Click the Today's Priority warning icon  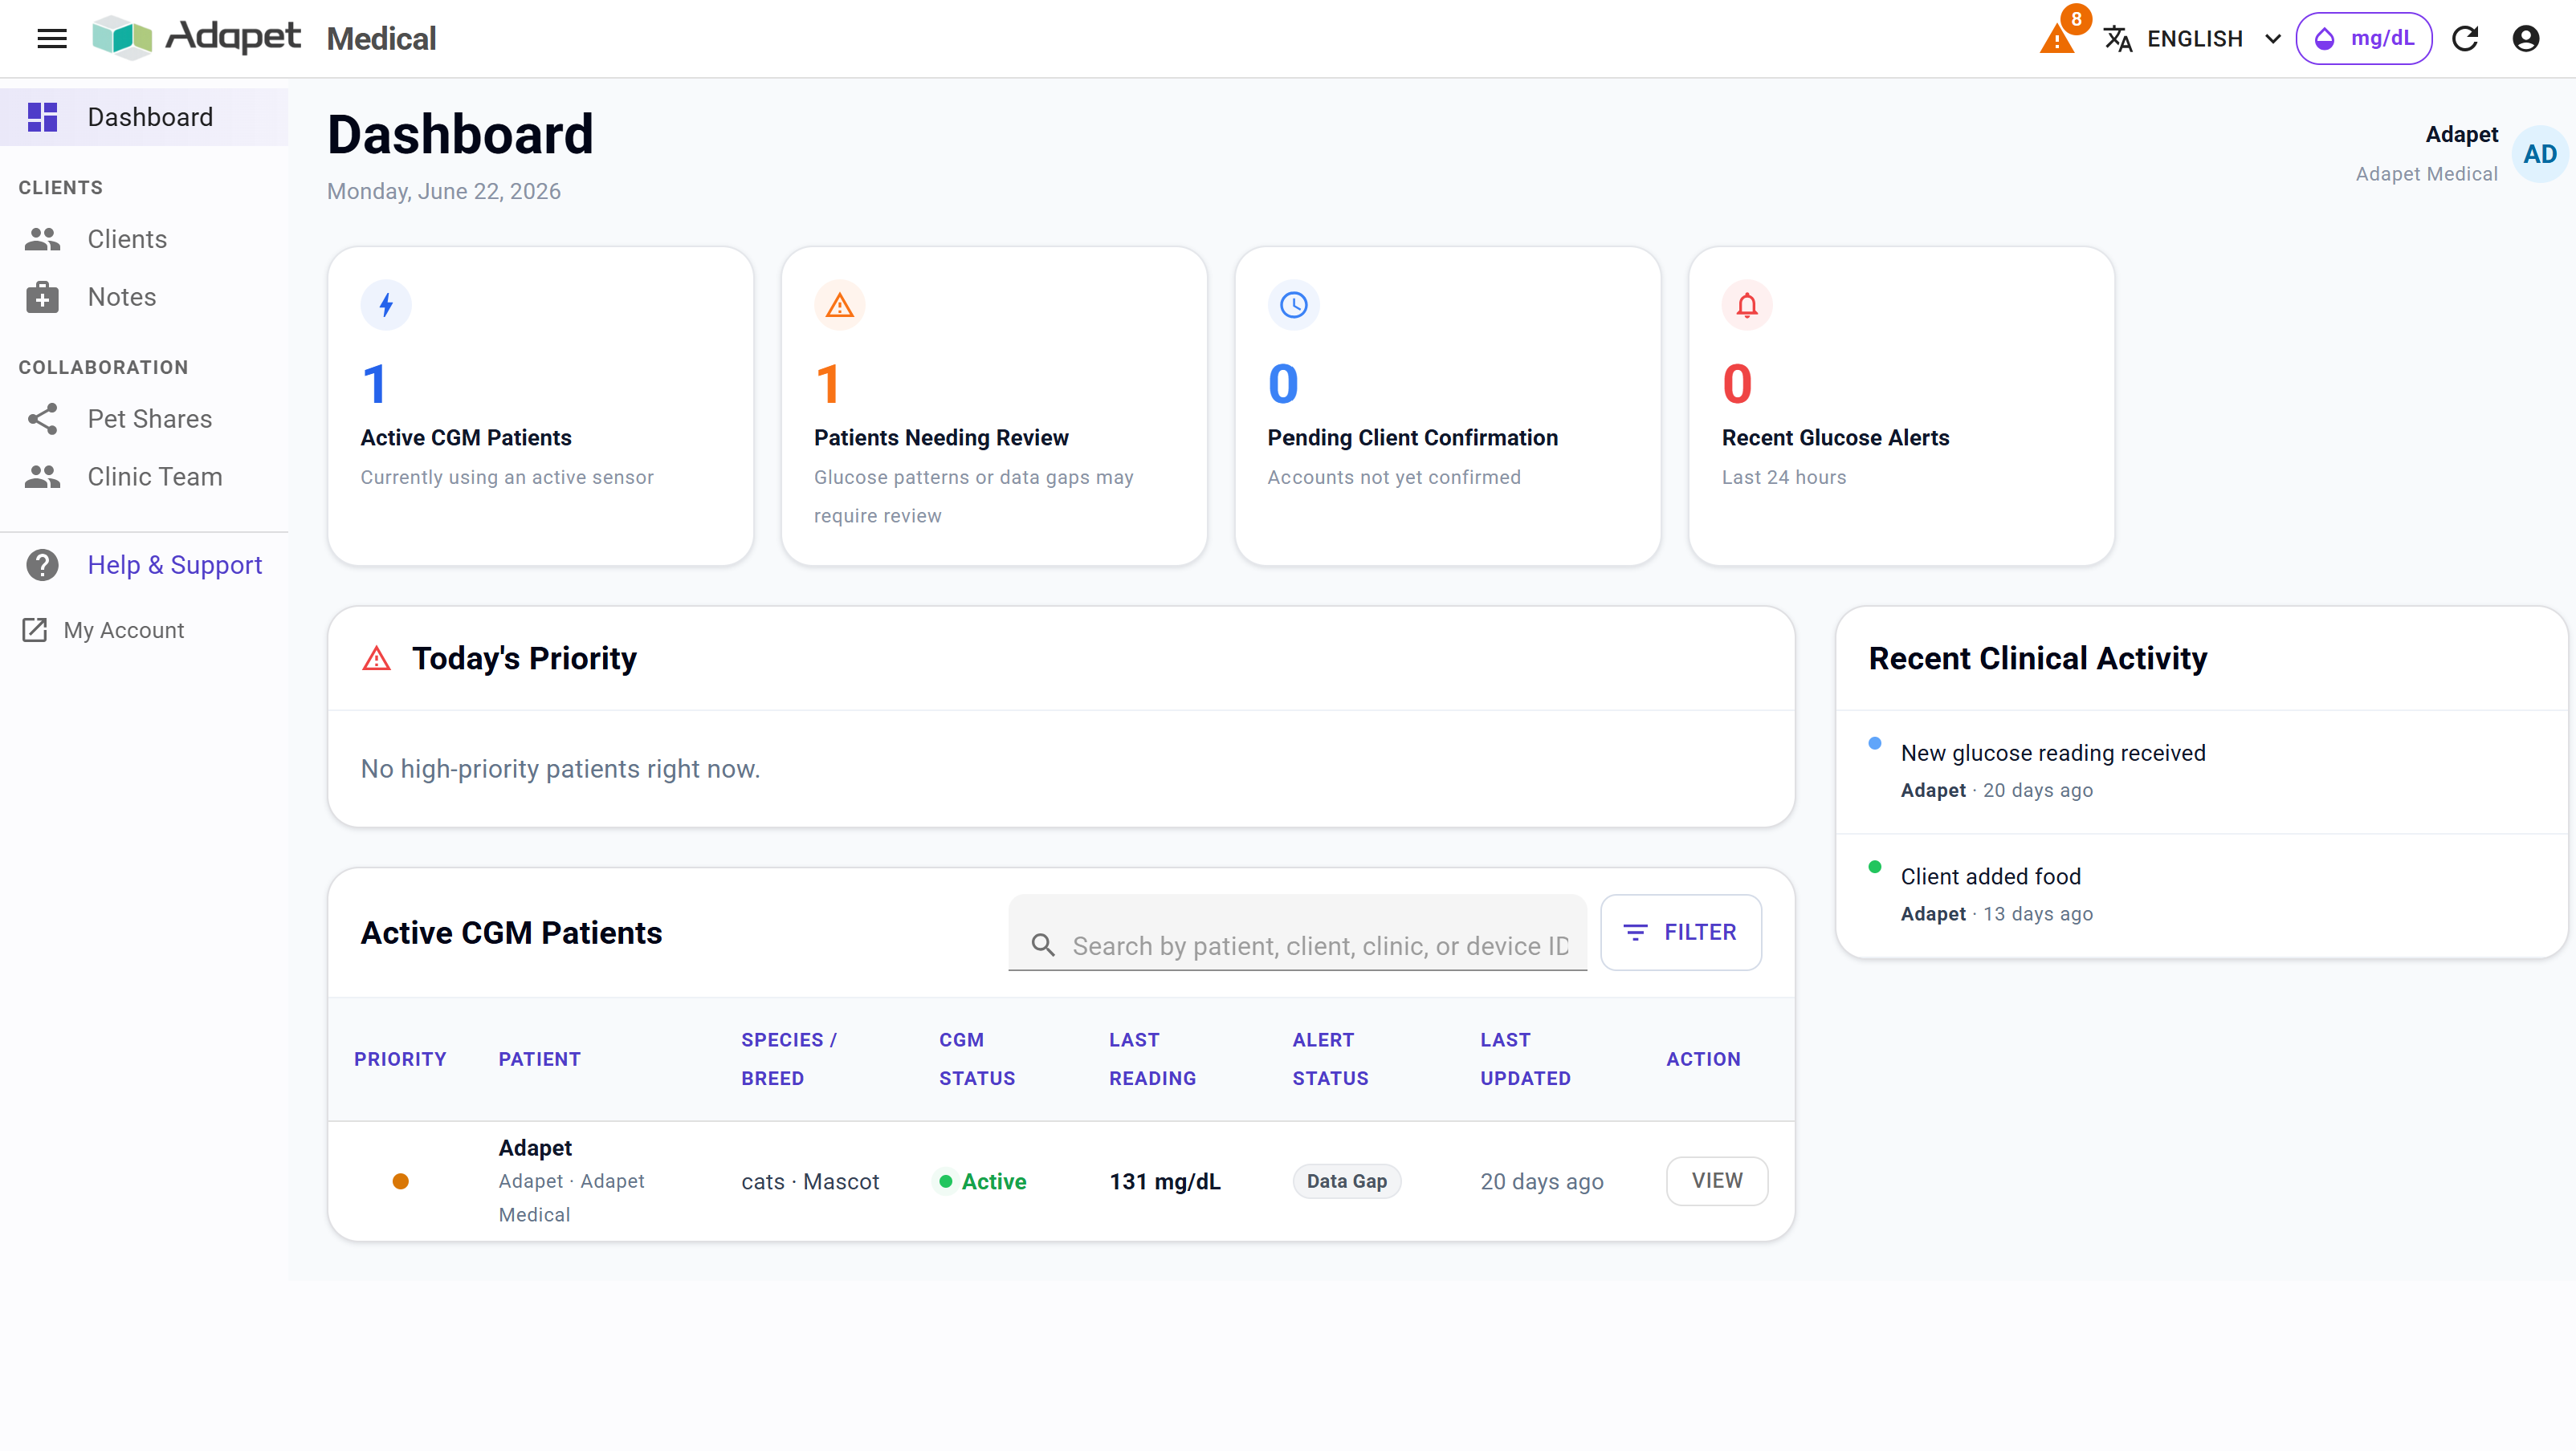(x=376, y=659)
